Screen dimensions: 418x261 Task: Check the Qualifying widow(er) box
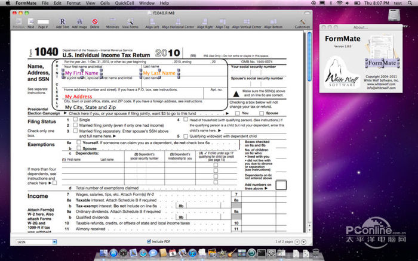(186, 136)
